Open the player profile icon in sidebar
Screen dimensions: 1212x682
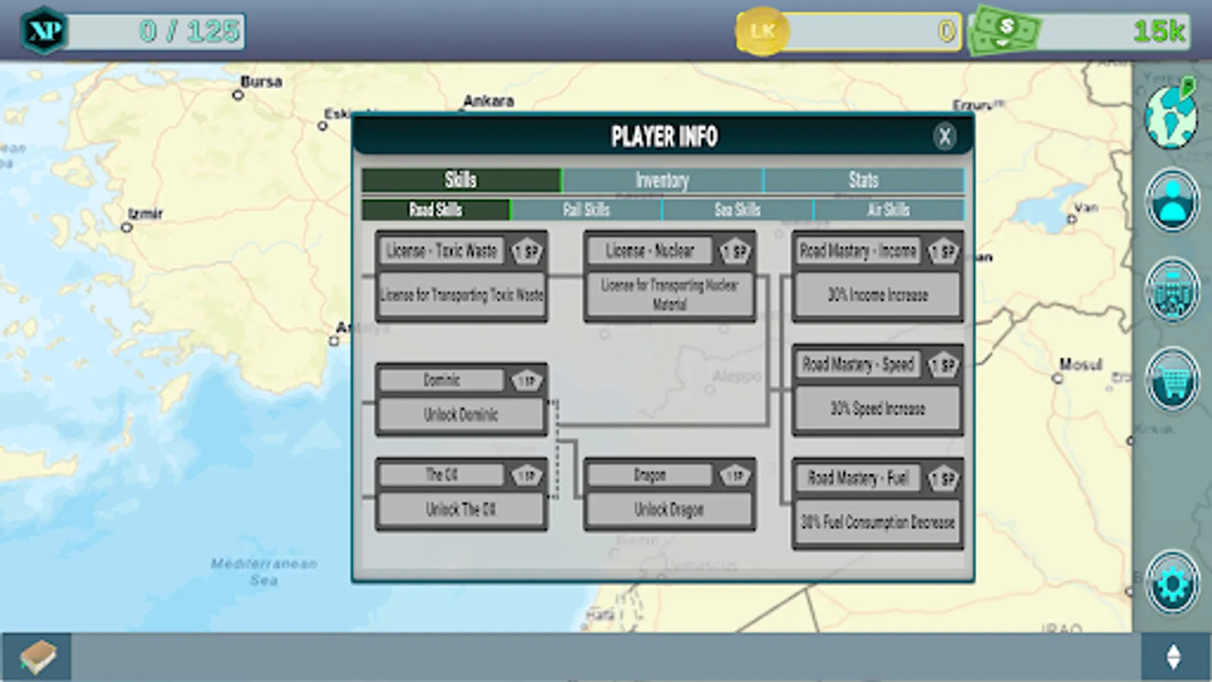coord(1172,201)
